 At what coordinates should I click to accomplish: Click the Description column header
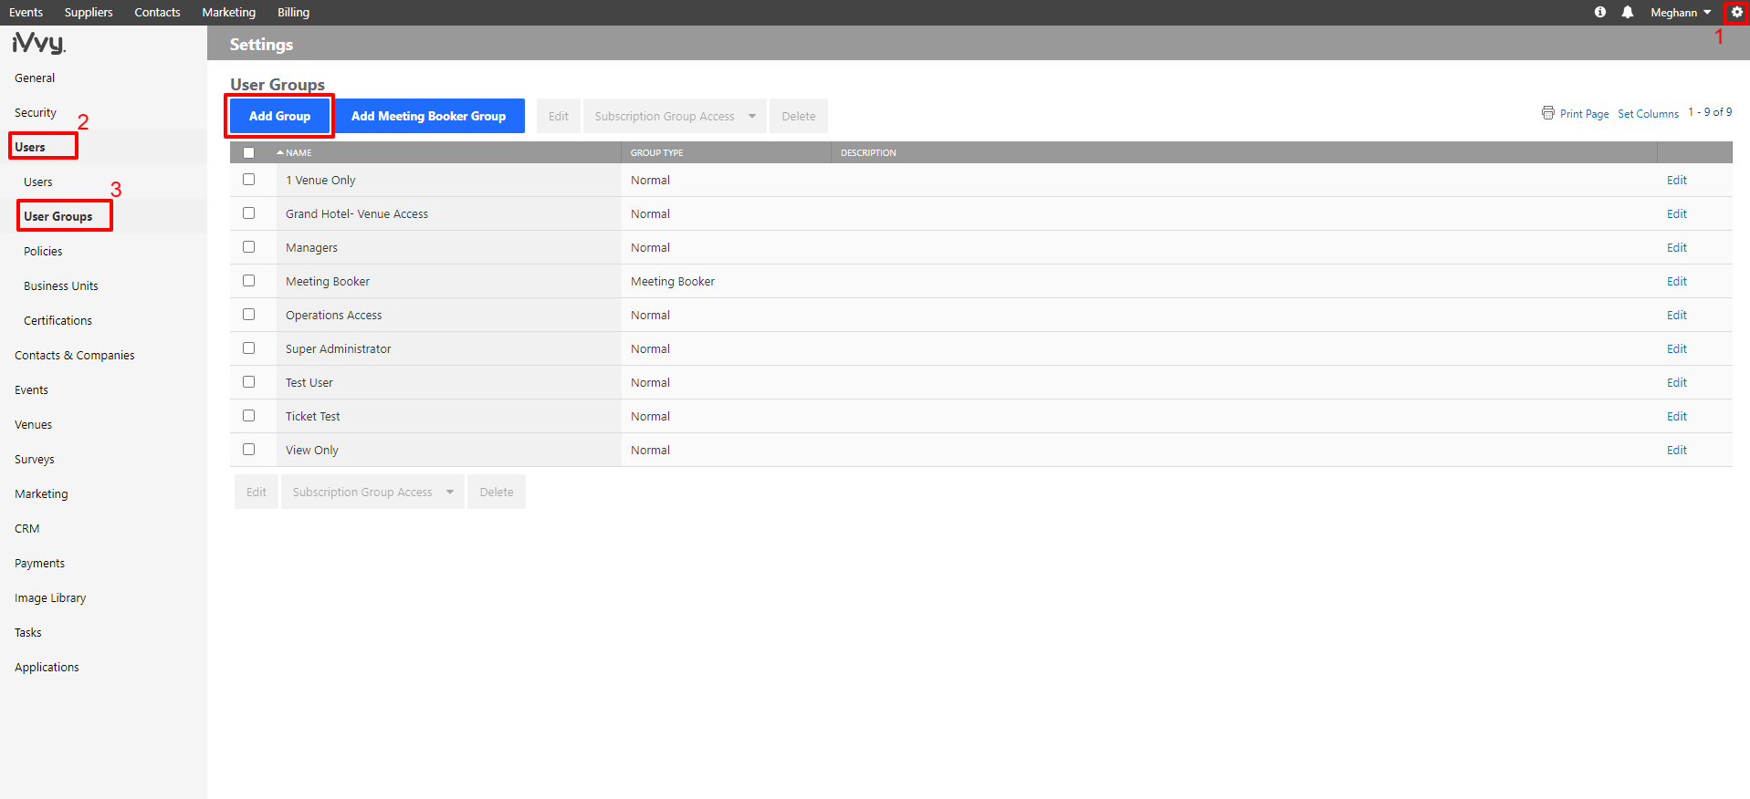click(868, 152)
